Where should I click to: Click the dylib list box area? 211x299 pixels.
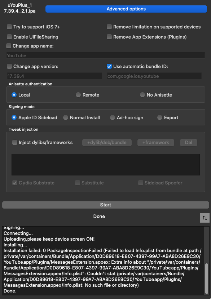106,165
